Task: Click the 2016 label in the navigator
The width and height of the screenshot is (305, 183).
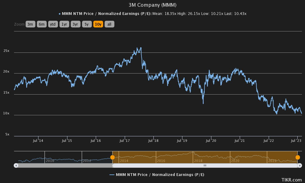Action: (x=161, y=161)
